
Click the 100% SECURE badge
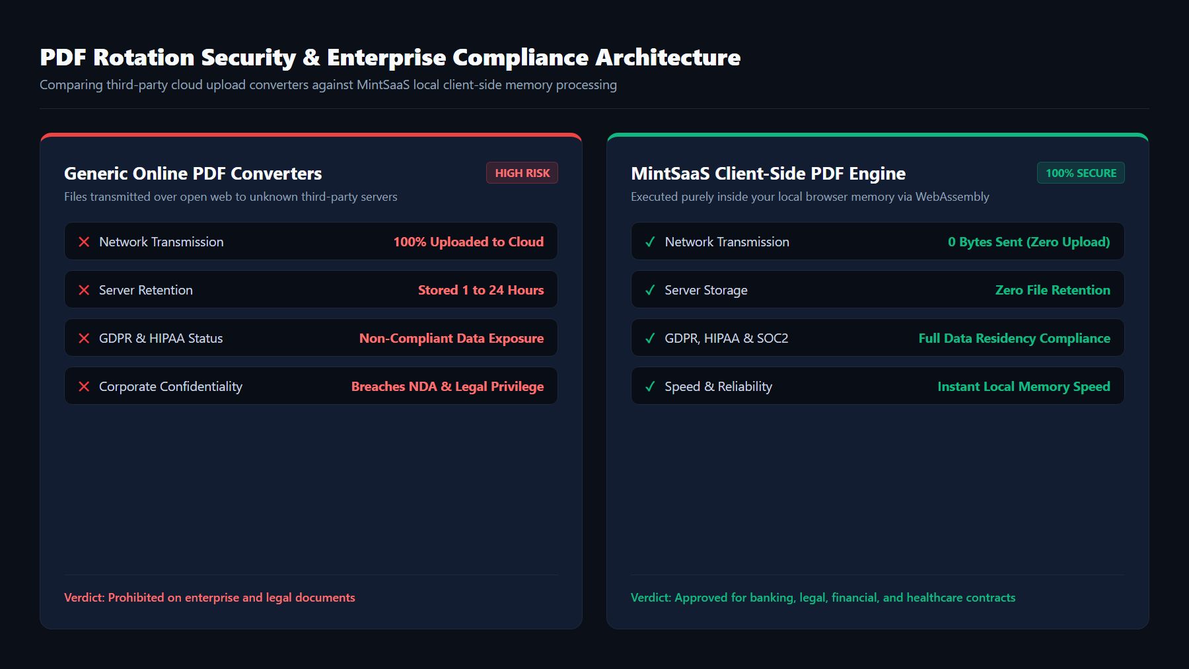coord(1081,173)
